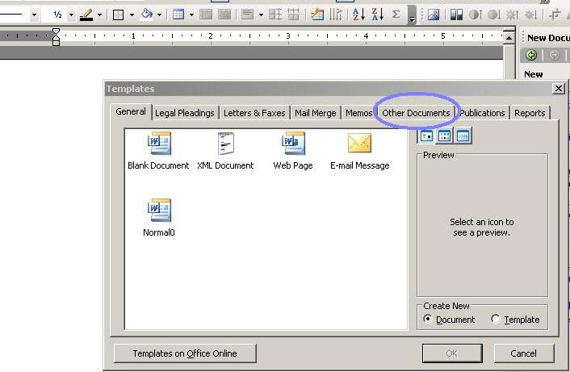This screenshot has width=570, height=372.
Task: Click the OK button
Action: (452, 353)
